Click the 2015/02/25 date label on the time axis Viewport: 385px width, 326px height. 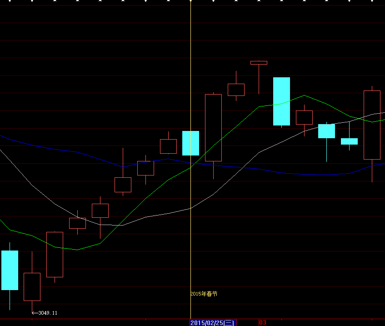(x=213, y=322)
